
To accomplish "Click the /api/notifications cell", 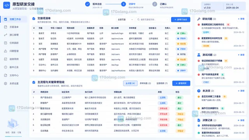I will point(118,71).
